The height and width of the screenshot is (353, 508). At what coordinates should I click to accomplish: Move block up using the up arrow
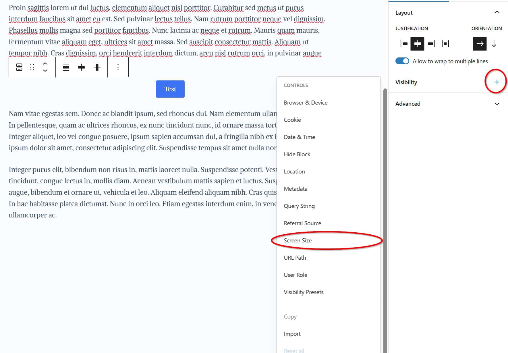point(45,63)
